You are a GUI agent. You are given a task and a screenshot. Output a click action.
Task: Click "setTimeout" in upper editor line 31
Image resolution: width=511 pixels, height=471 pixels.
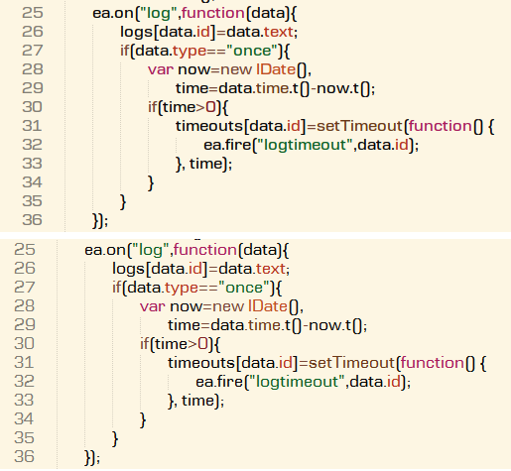[x=359, y=126]
